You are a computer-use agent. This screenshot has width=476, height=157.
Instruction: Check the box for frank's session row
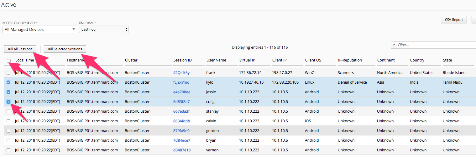[x=8, y=73]
